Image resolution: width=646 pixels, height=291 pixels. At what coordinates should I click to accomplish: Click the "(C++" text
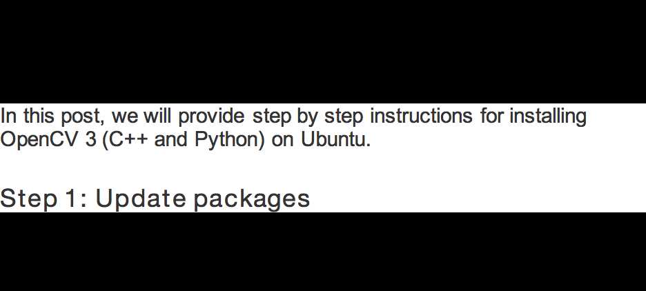[x=124, y=140]
